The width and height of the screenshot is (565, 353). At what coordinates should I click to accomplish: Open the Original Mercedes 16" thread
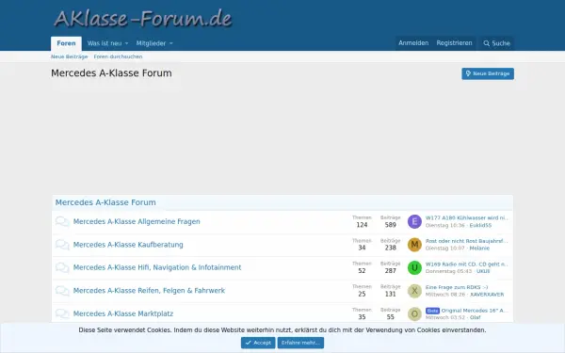[475, 310]
